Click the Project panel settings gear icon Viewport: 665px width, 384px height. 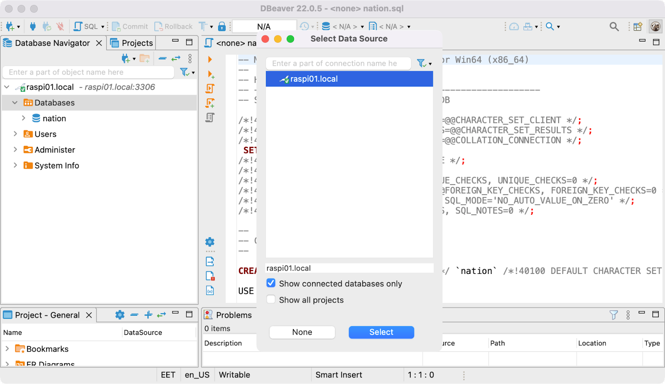pos(120,315)
